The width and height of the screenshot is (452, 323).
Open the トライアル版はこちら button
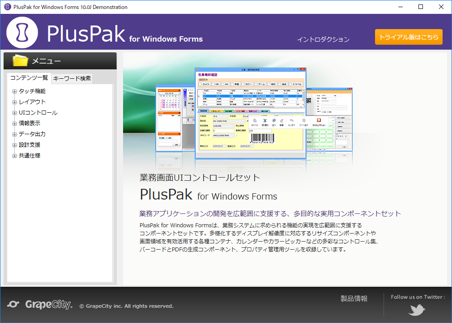pos(409,37)
